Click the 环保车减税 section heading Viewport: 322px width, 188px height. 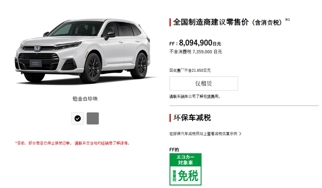pyautogui.click(x=192, y=118)
